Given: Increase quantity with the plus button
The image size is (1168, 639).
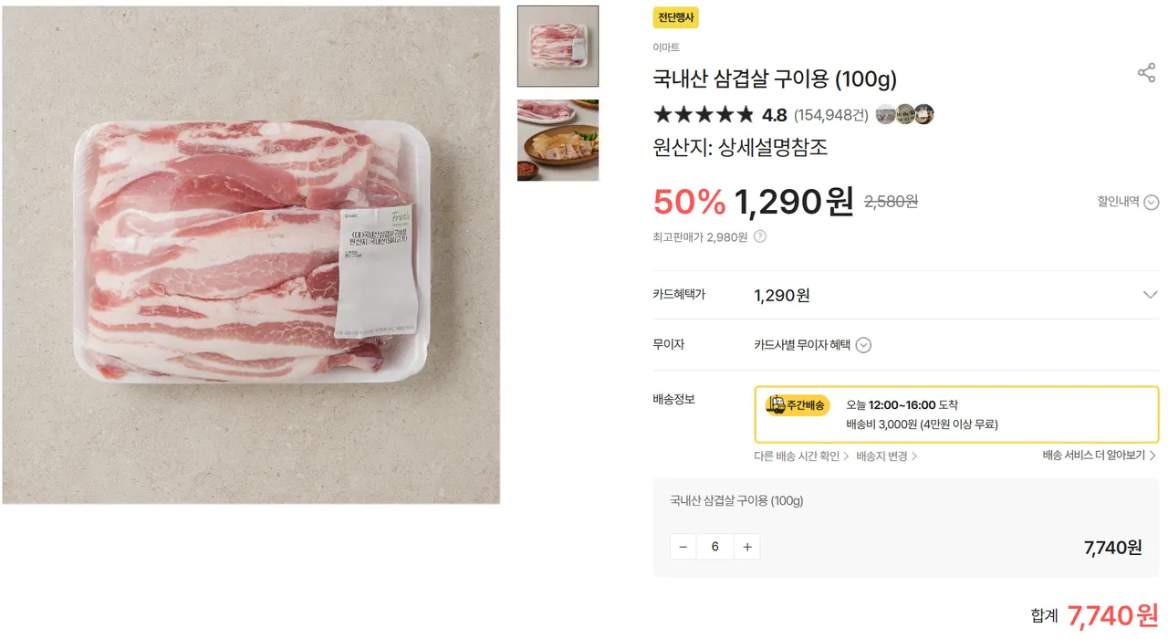Looking at the screenshot, I should tap(747, 547).
